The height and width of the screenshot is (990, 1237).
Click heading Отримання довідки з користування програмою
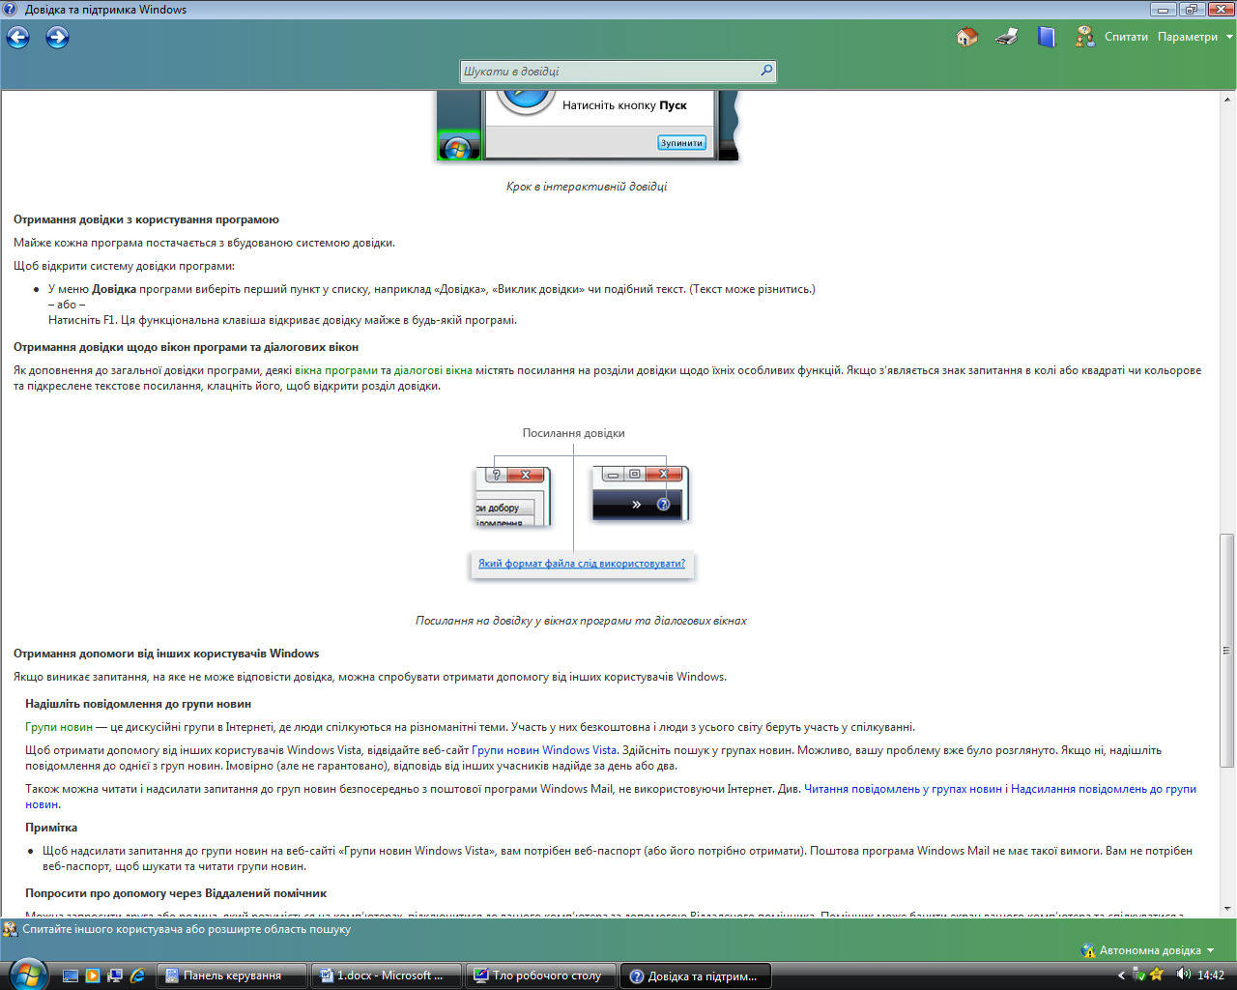[x=146, y=219]
